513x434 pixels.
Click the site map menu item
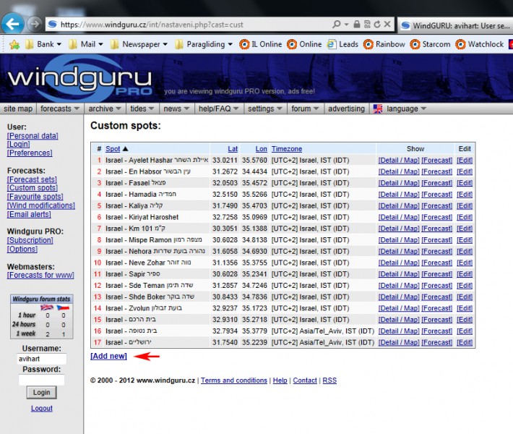tap(18, 109)
